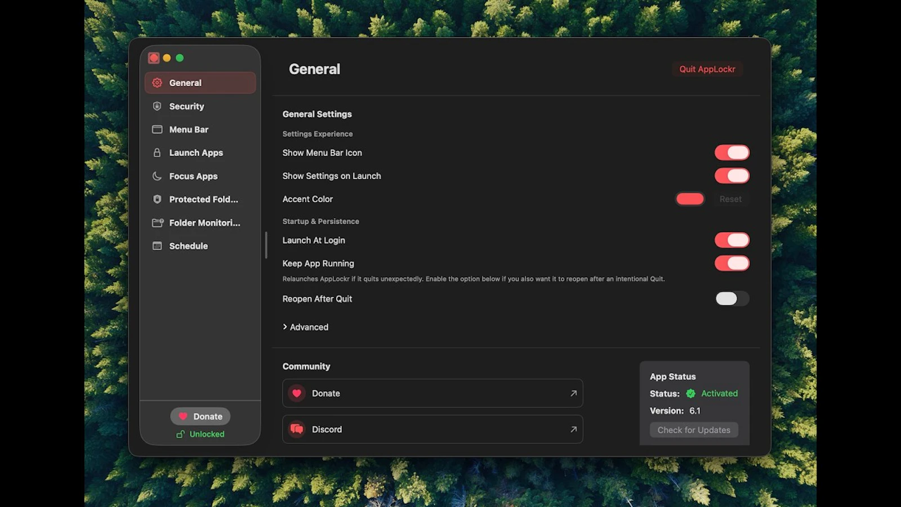Click the Security shield icon
Viewport: 901px width, 507px height.
tap(157, 106)
